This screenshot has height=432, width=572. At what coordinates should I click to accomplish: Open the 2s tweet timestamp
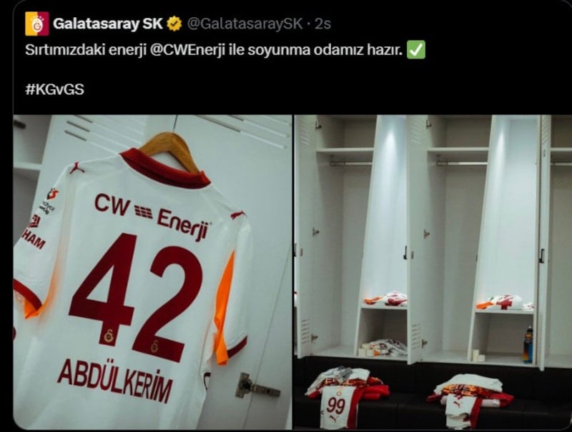click(323, 24)
